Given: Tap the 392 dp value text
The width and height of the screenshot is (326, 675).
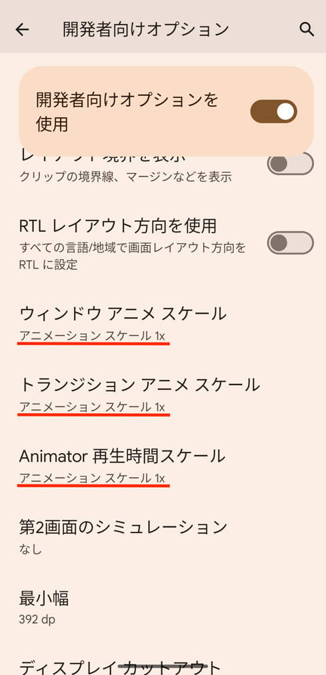Looking at the screenshot, I should tap(37, 620).
